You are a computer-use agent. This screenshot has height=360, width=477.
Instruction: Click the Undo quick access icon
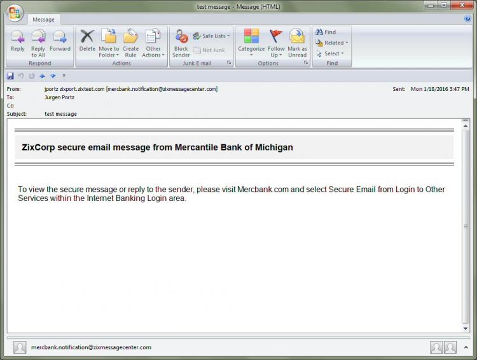[x=21, y=76]
